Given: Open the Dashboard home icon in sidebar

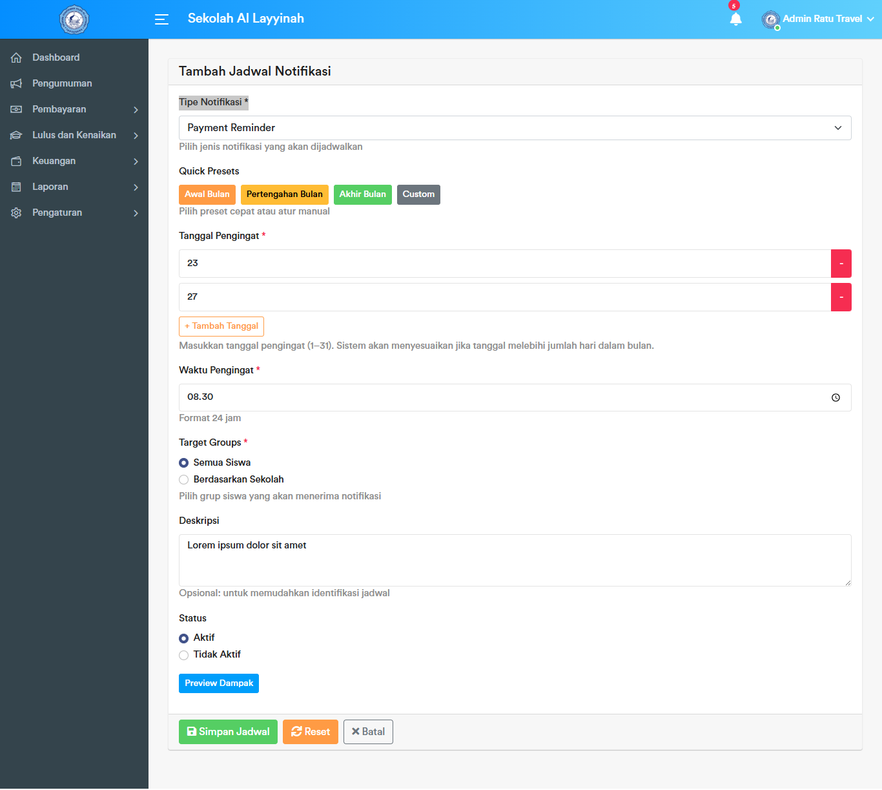Looking at the screenshot, I should [x=16, y=57].
